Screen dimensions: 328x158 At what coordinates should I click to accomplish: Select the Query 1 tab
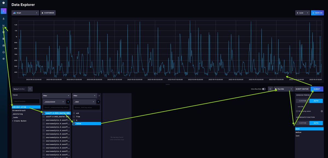tap(19, 89)
